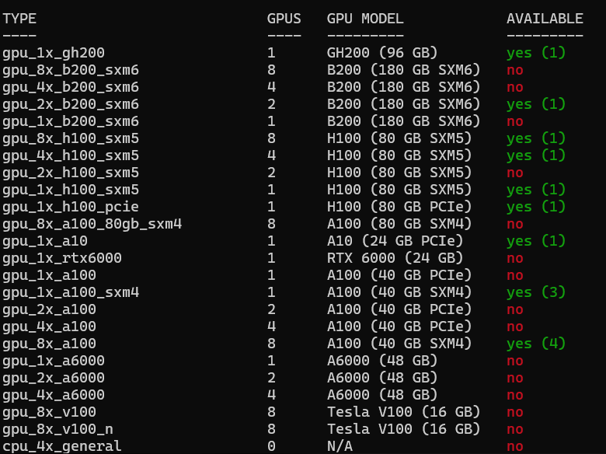Click the no status for gpu_1x_rtx6000

[515, 258]
